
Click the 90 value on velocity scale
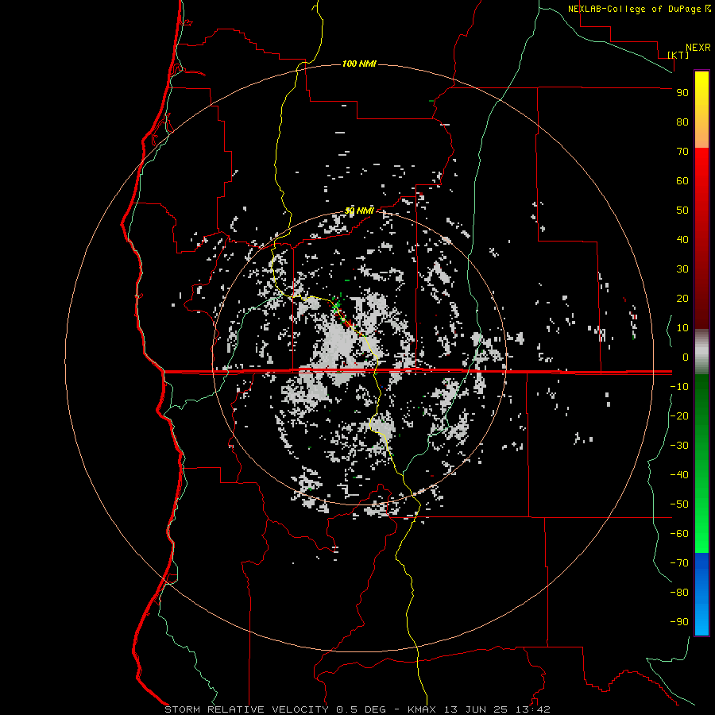pos(682,93)
